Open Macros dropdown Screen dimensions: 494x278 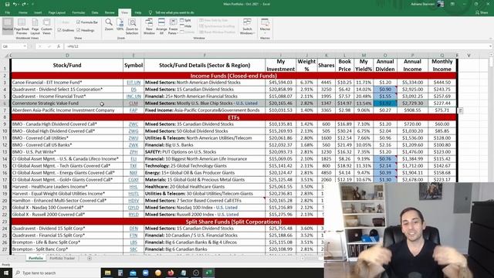pyautogui.click(x=265, y=26)
